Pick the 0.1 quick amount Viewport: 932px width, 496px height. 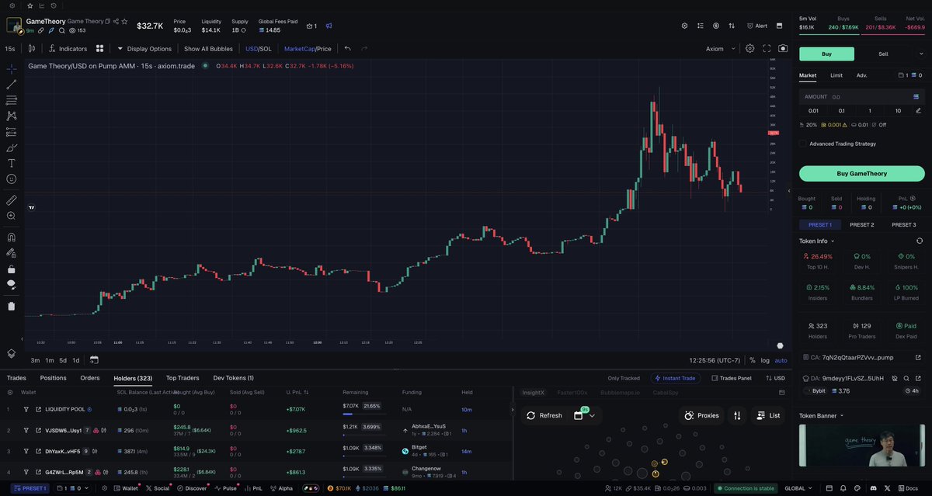841,110
